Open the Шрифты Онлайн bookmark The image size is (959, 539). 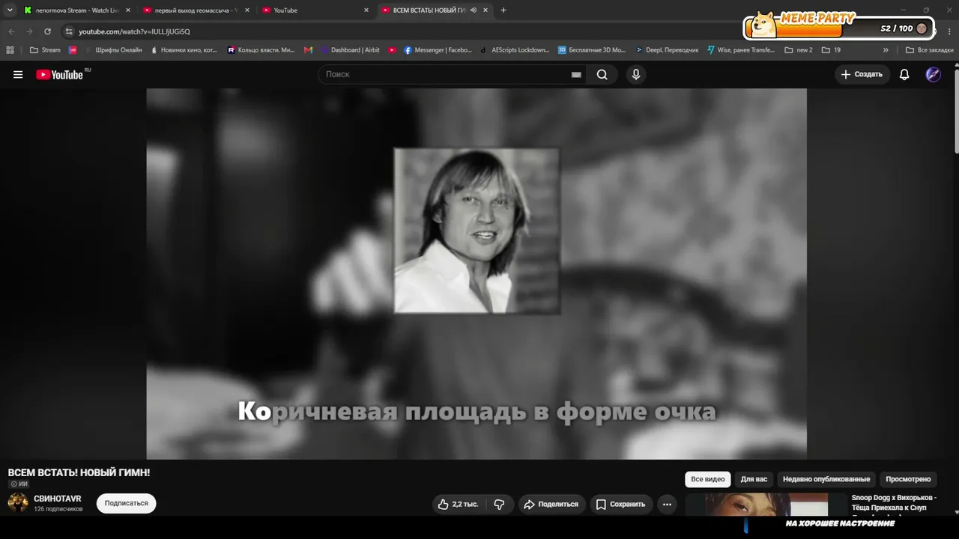(x=113, y=50)
